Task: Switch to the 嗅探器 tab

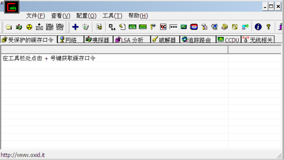Action: pyautogui.click(x=98, y=40)
